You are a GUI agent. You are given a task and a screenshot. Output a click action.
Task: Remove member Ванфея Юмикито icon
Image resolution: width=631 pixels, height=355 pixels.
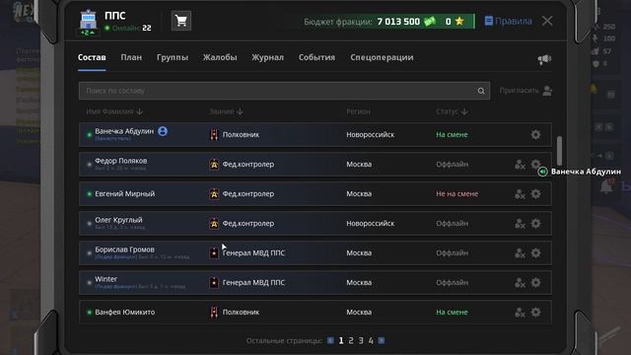pyautogui.click(x=520, y=313)
